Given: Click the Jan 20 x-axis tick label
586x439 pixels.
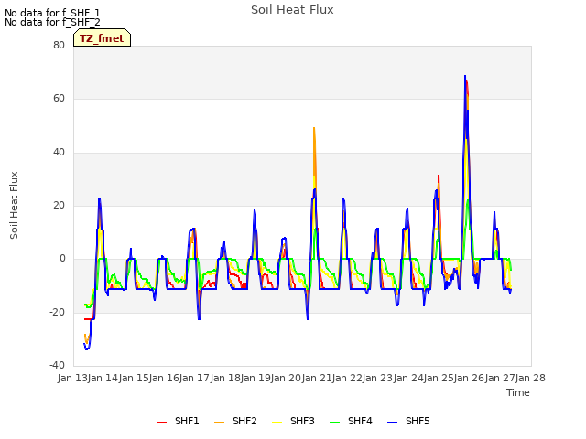Looking at the screenshot, I should [287, 378].
